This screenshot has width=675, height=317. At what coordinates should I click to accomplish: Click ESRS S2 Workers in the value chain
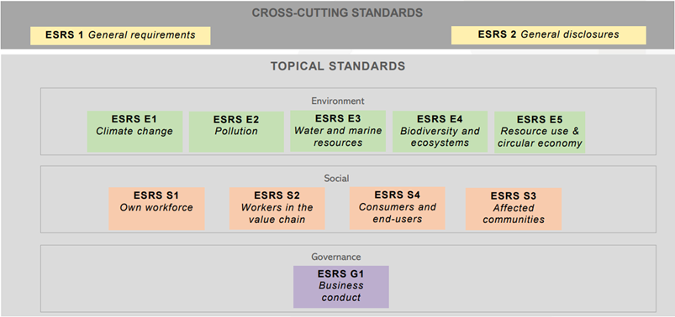[277, 208]
